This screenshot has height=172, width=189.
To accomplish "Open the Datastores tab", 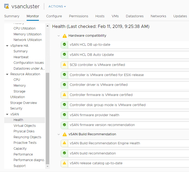I will 135,16.
